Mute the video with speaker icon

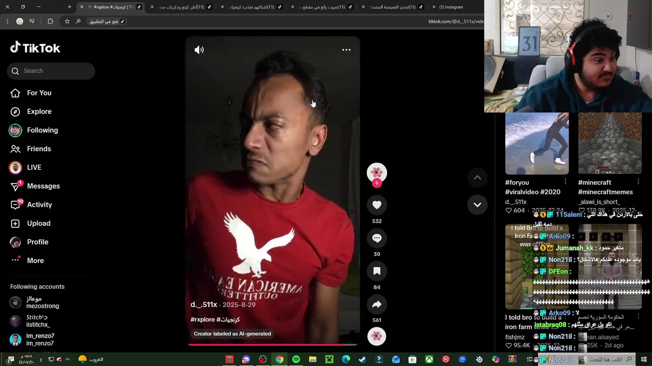click(199, 50)
